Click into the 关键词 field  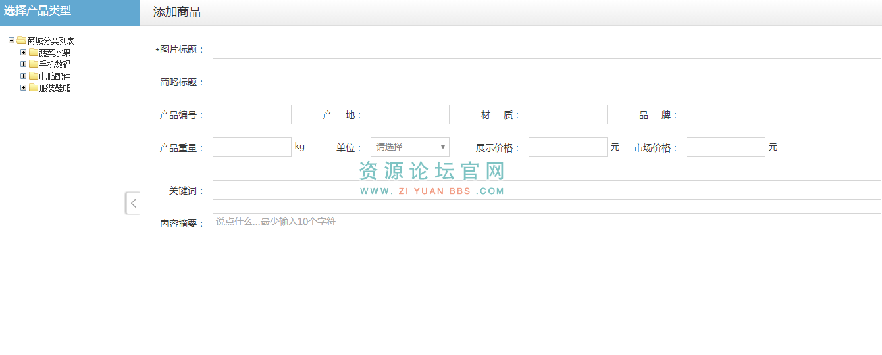[546, 190]
